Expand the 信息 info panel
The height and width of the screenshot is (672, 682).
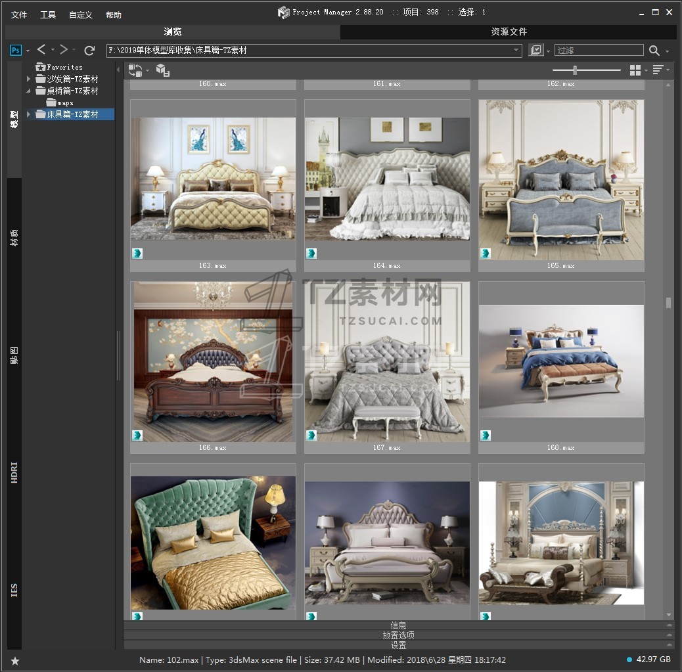click(x=399, y=625)
